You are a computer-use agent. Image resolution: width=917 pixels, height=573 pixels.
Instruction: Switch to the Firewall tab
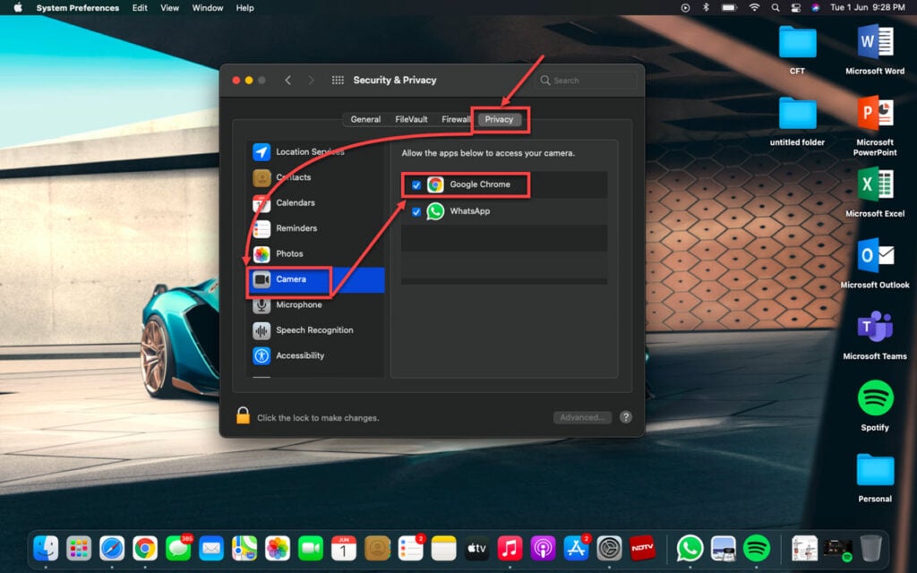click(456, 119)
